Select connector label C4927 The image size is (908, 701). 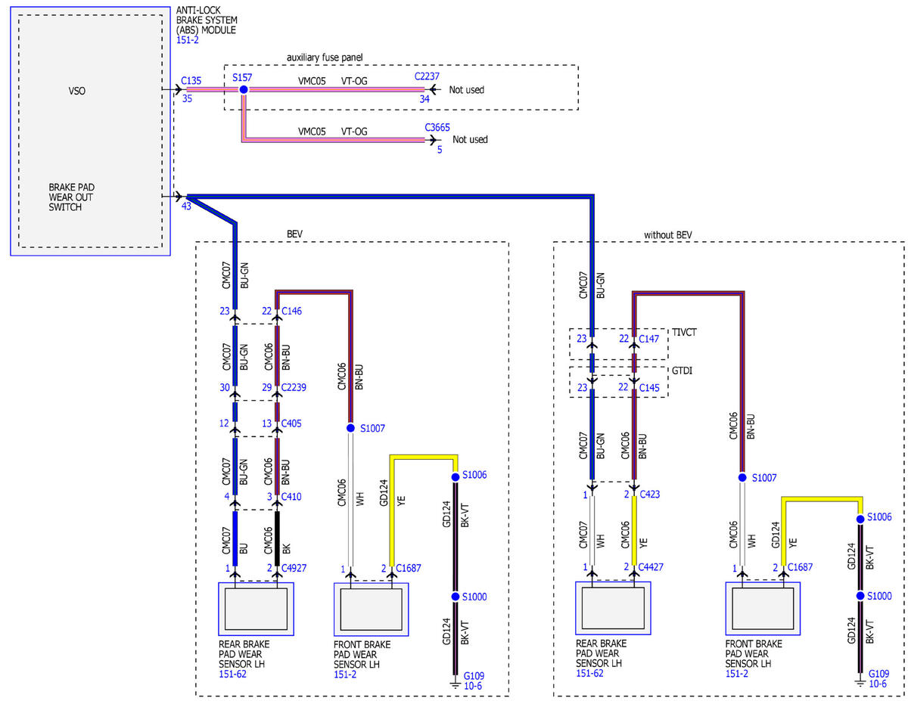click(294, 568)
